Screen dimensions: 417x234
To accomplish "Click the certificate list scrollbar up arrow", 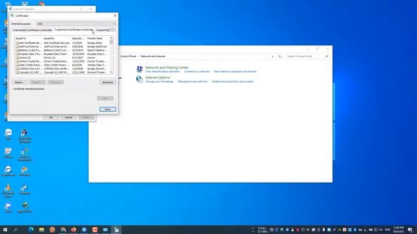I will (111, 38).
